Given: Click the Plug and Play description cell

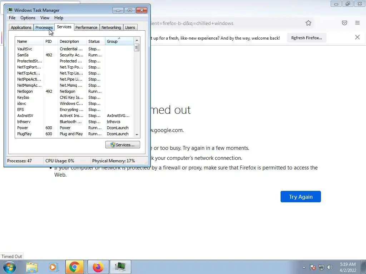Looking at the screenshot, I should (71, 134).
